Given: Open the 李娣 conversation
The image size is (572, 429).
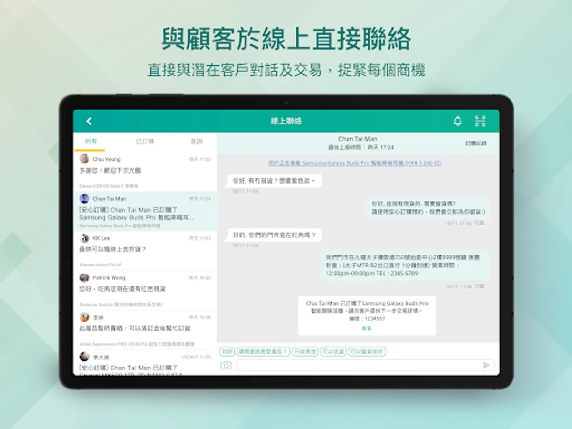Looking at the screenshot, I should tap(145, 330).
